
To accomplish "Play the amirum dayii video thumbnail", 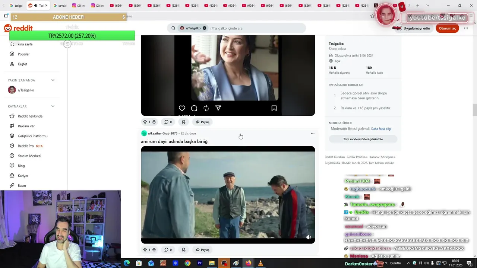I will click(x=228, y=195).
